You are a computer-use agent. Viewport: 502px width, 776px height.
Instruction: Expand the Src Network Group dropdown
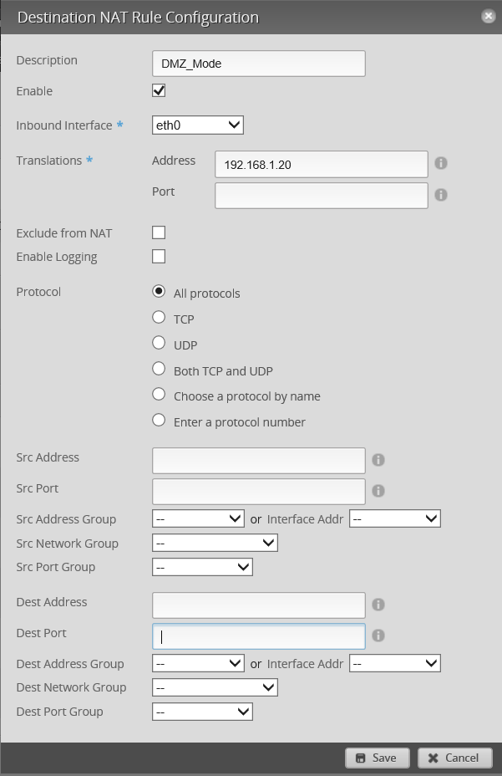point(215,544)
